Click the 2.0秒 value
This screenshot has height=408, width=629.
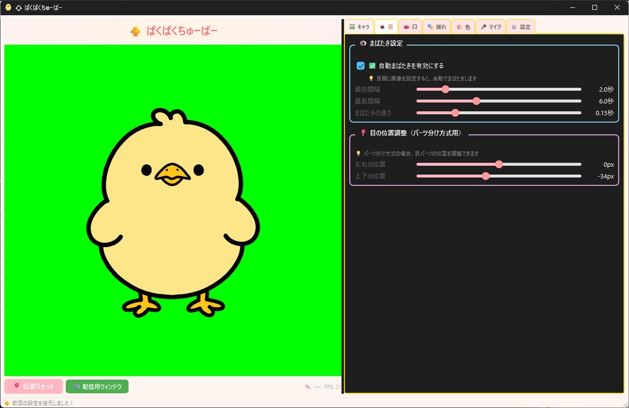pos(606,90)
